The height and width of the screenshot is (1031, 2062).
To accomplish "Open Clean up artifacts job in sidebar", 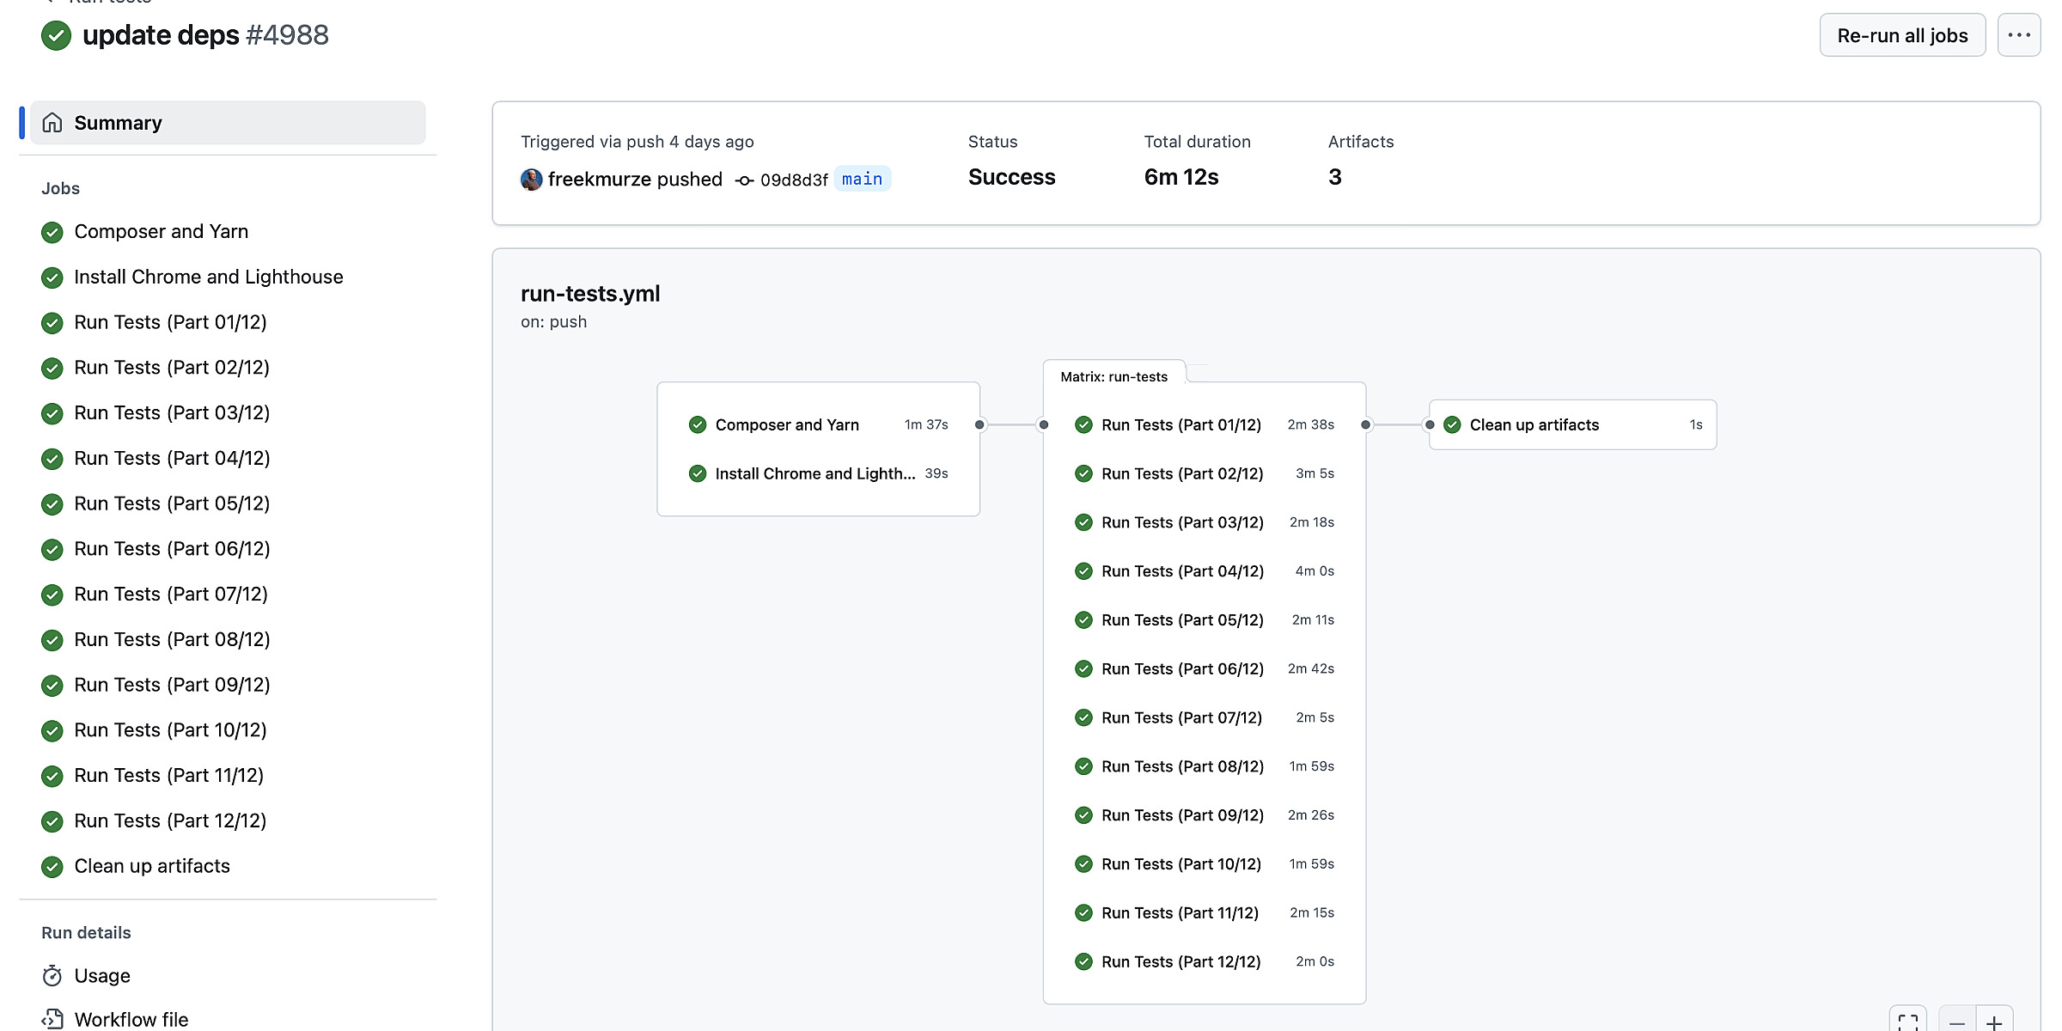I will point(151,866).
